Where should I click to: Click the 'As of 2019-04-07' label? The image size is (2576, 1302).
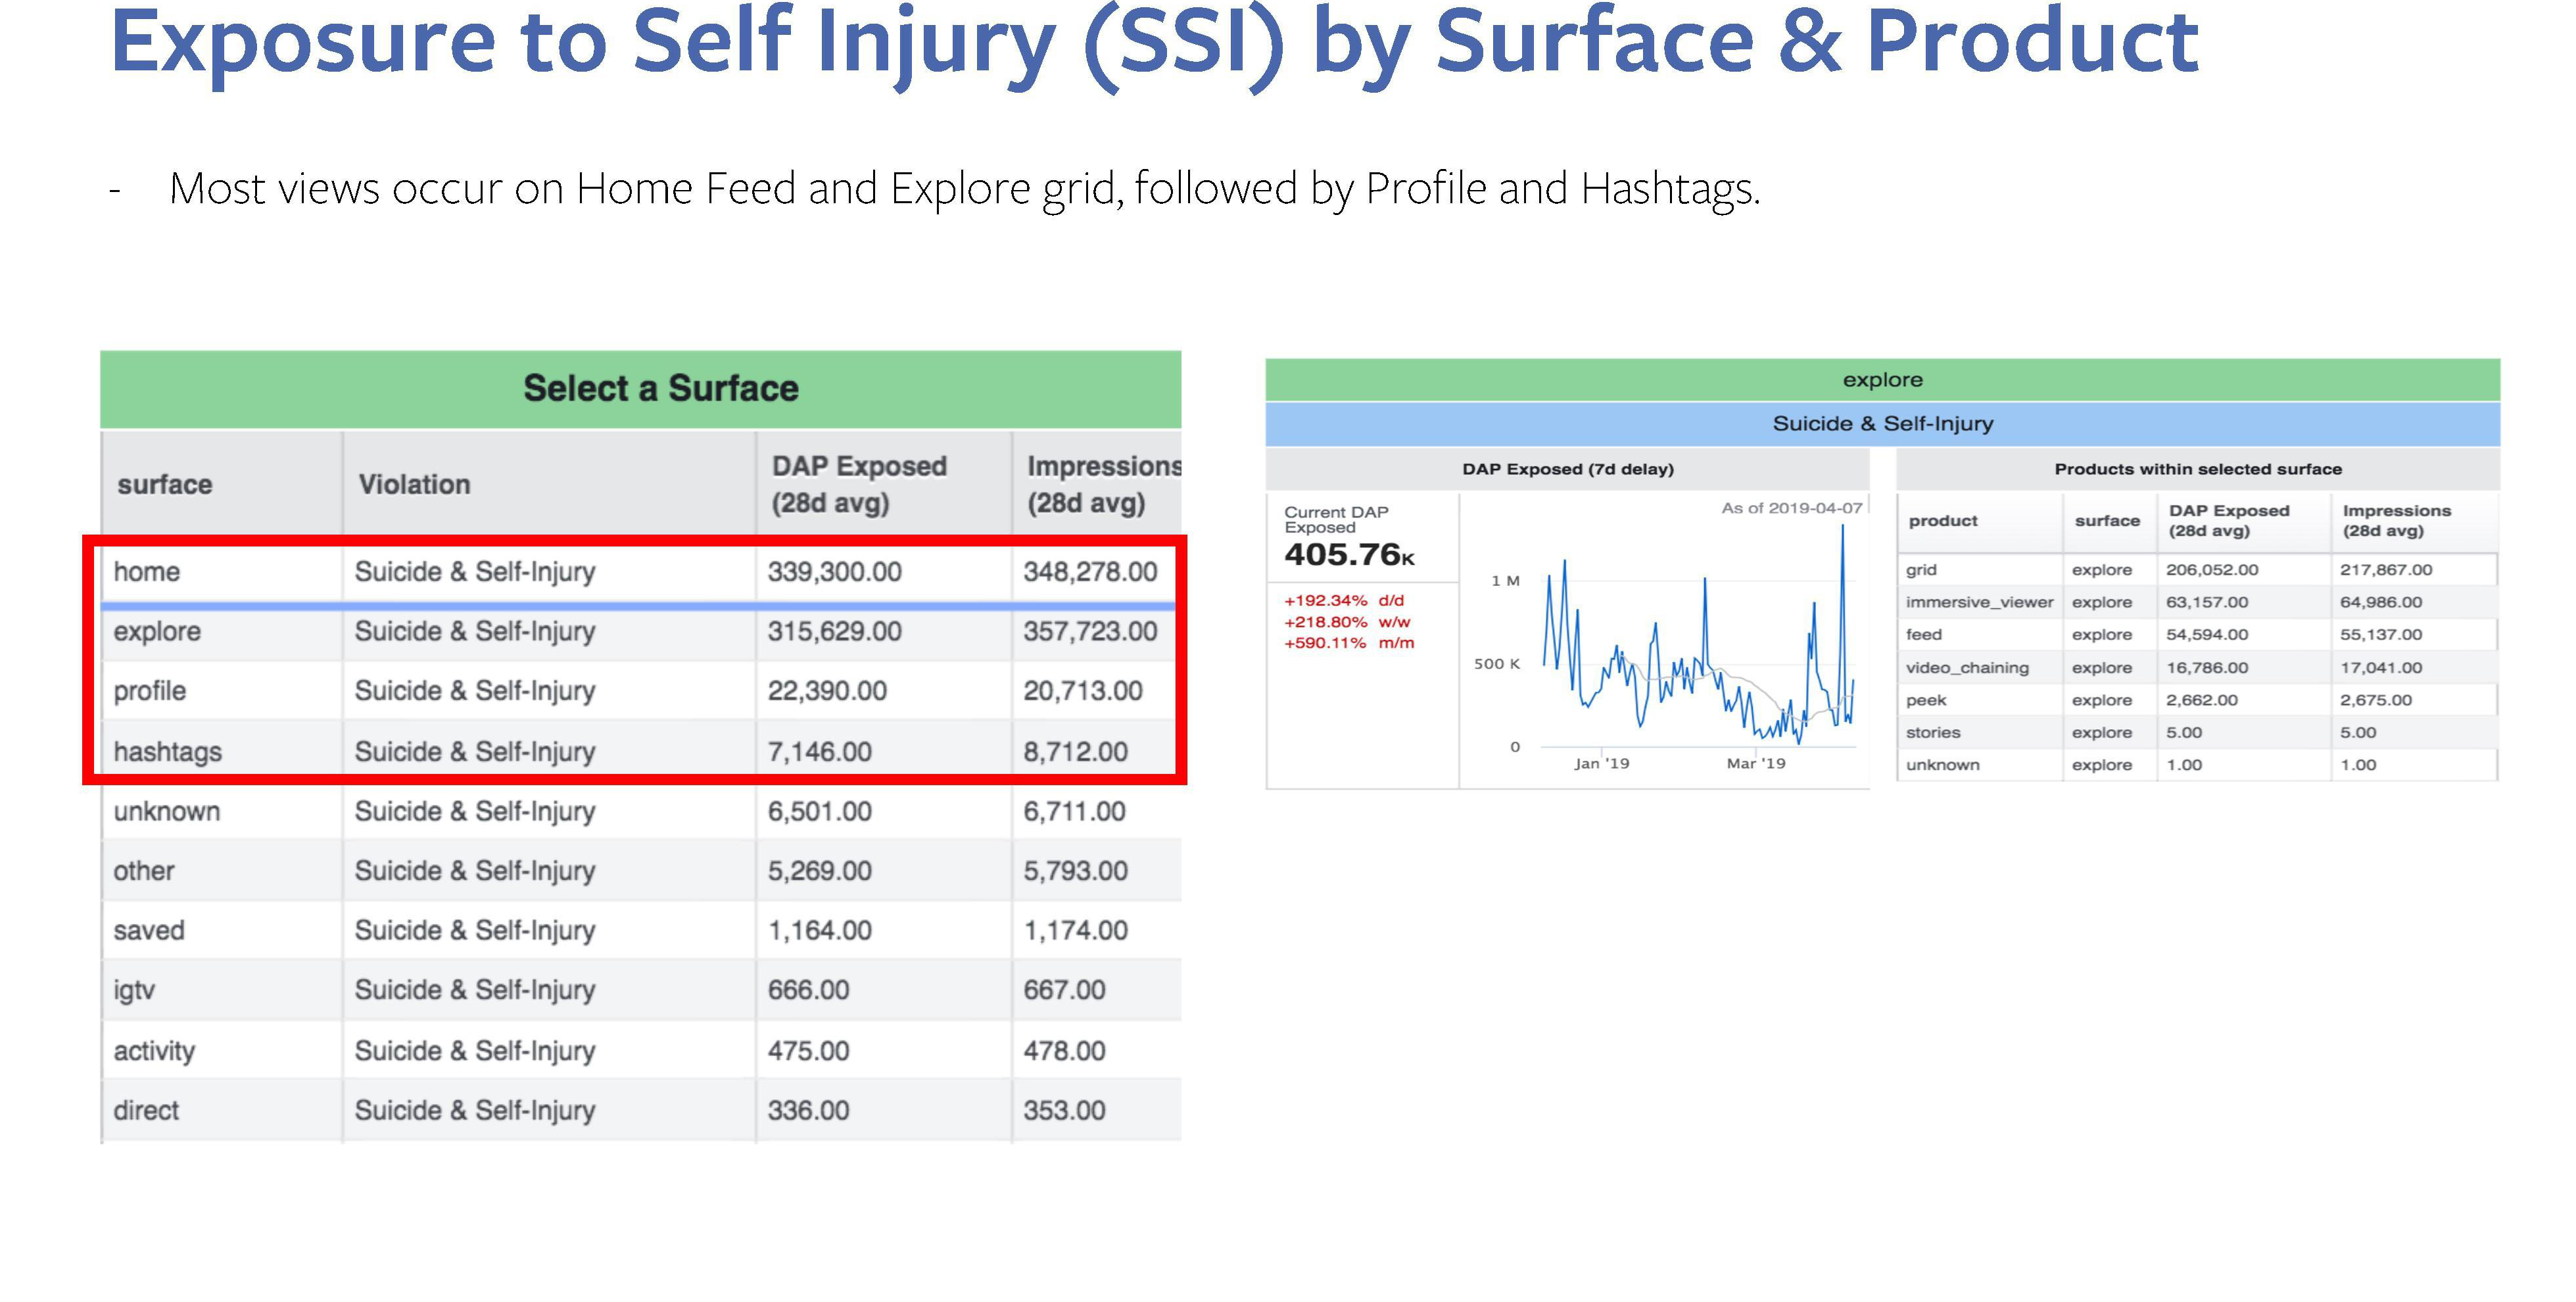1791,508
